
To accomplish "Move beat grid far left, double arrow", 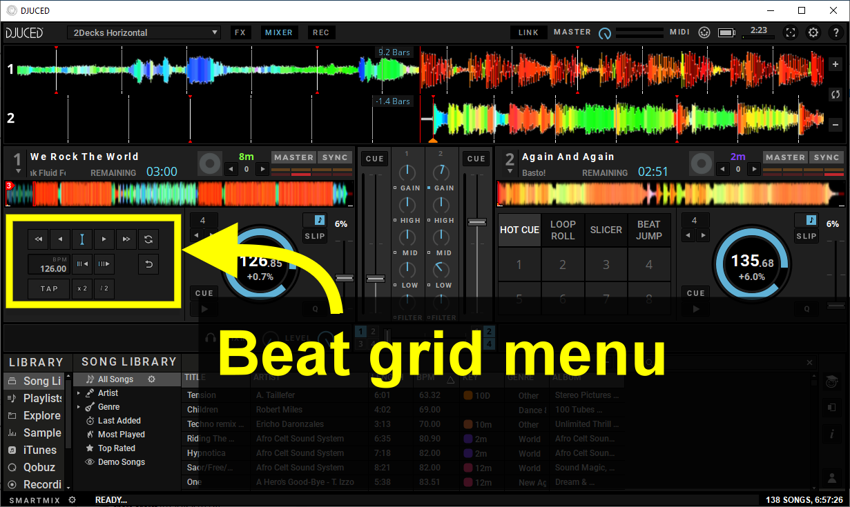I will pos(38,239).
